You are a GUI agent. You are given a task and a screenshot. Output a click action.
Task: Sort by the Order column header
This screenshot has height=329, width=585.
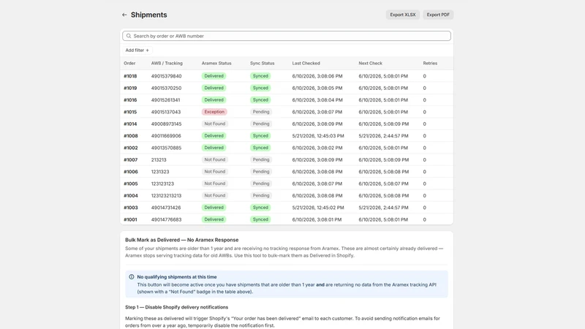pyautogui.click(x=129, y=64)
